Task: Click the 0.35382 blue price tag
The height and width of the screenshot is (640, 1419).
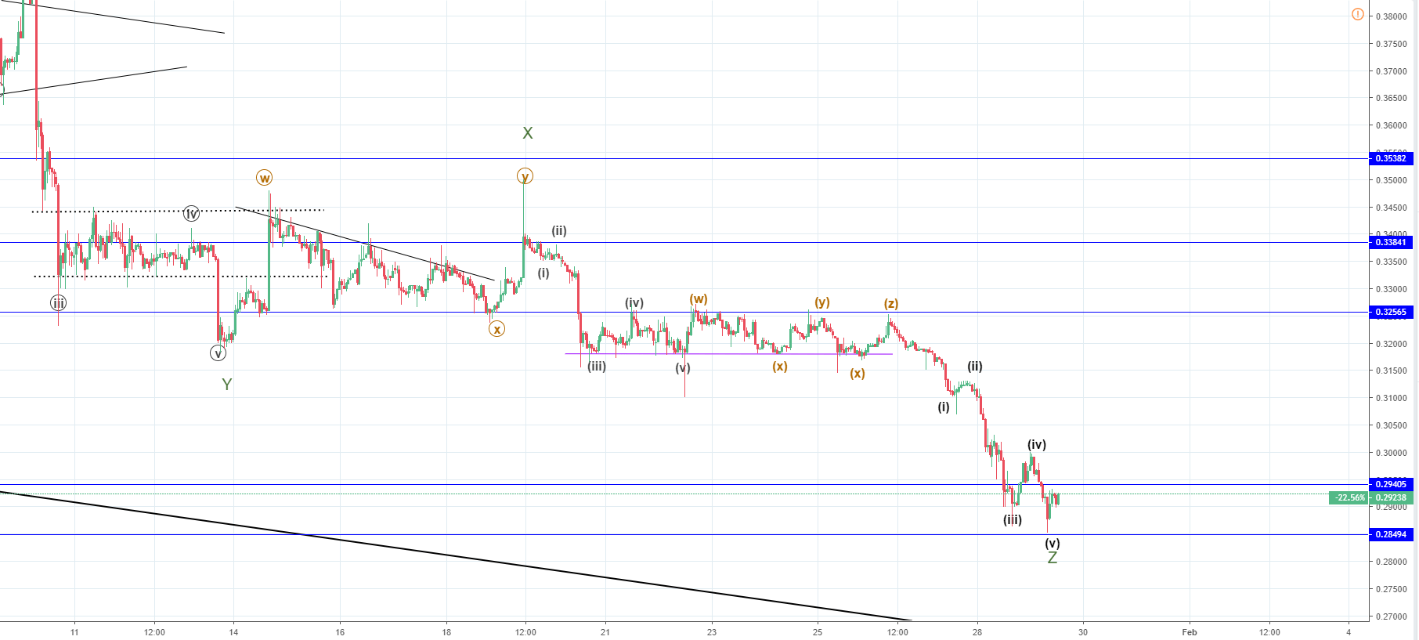Action: click(x=1391, y=158)
